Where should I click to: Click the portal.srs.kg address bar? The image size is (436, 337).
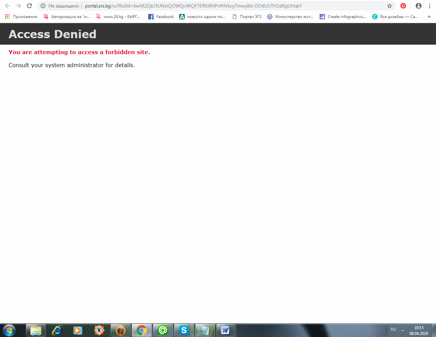click(x=205, y=6)
